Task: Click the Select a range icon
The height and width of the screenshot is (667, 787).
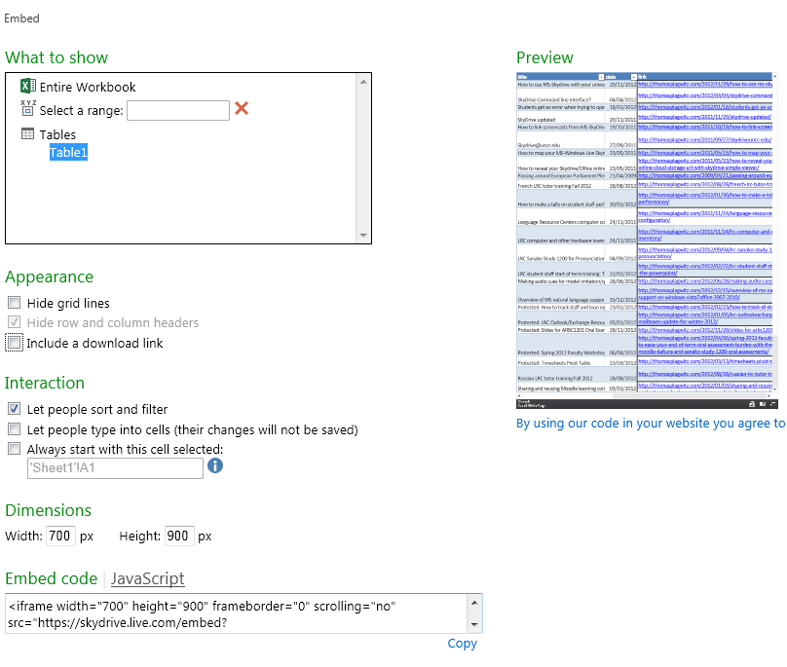Action: 28,109
